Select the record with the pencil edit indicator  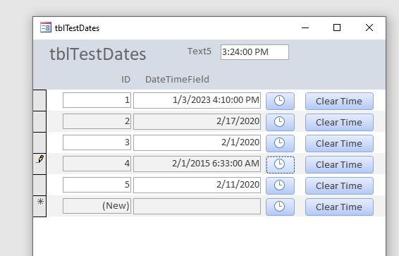tap(39, 164)
